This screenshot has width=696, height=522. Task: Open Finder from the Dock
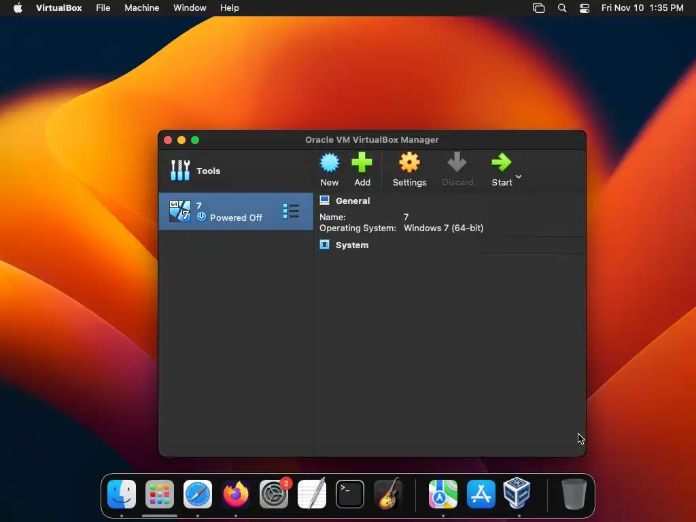(122, 493)
